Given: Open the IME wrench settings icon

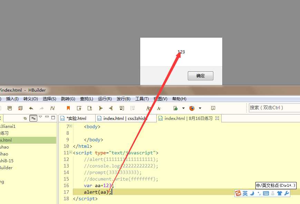Looking at the screenshot, I should (287, 193).
